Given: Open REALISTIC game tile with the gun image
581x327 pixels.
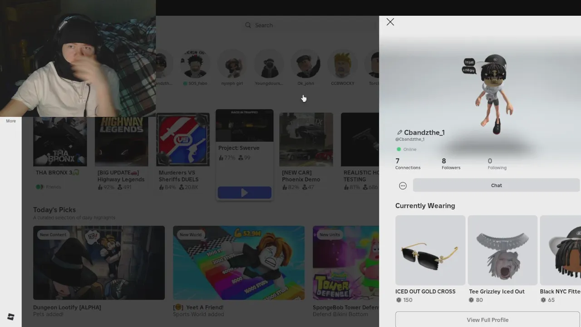Looking at the screenshot, I should (360, 139).
